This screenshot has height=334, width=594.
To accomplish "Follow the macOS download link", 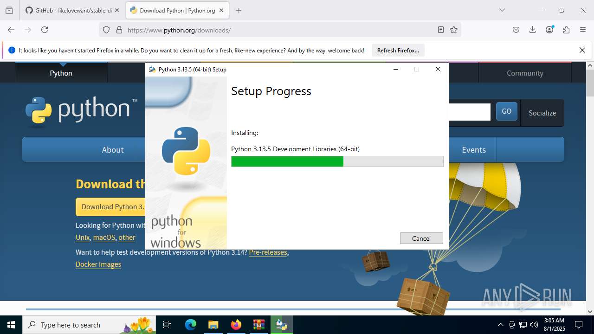I will 104,238.
